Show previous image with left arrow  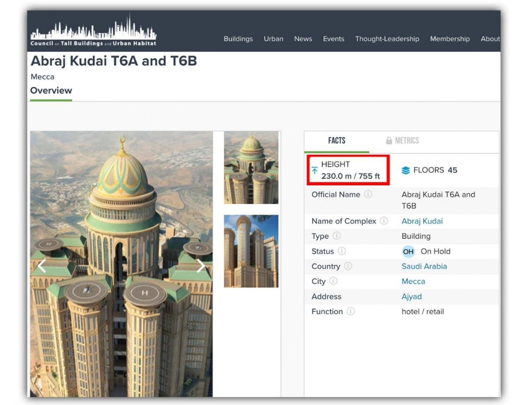coord(42,266)
